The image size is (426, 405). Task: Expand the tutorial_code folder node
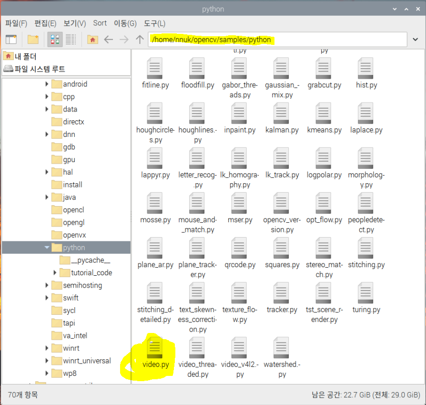55,272
